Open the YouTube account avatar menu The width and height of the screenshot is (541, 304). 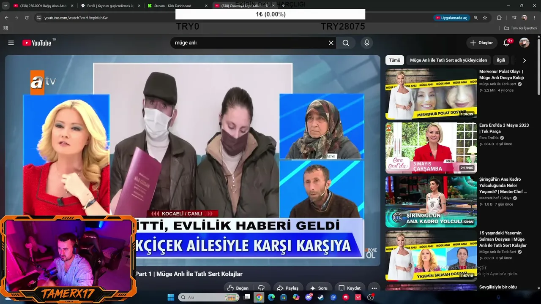point(524,43)
